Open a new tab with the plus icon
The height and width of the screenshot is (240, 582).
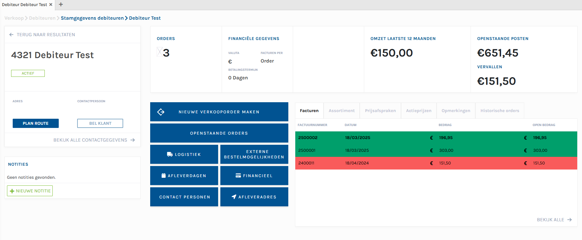pos(61,4)
